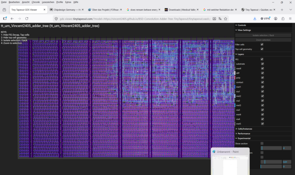295x175 pixels.
Task: Adjust the Show section slider
Action: (x=271, y=148)
